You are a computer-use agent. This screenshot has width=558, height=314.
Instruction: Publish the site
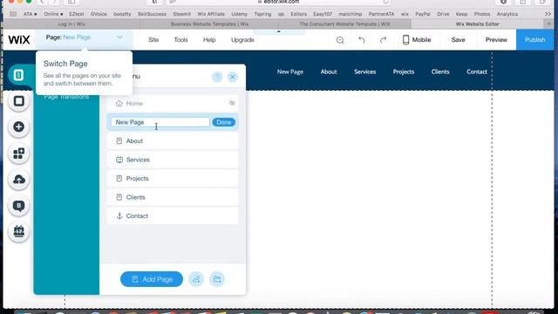(x=534, y=40)
